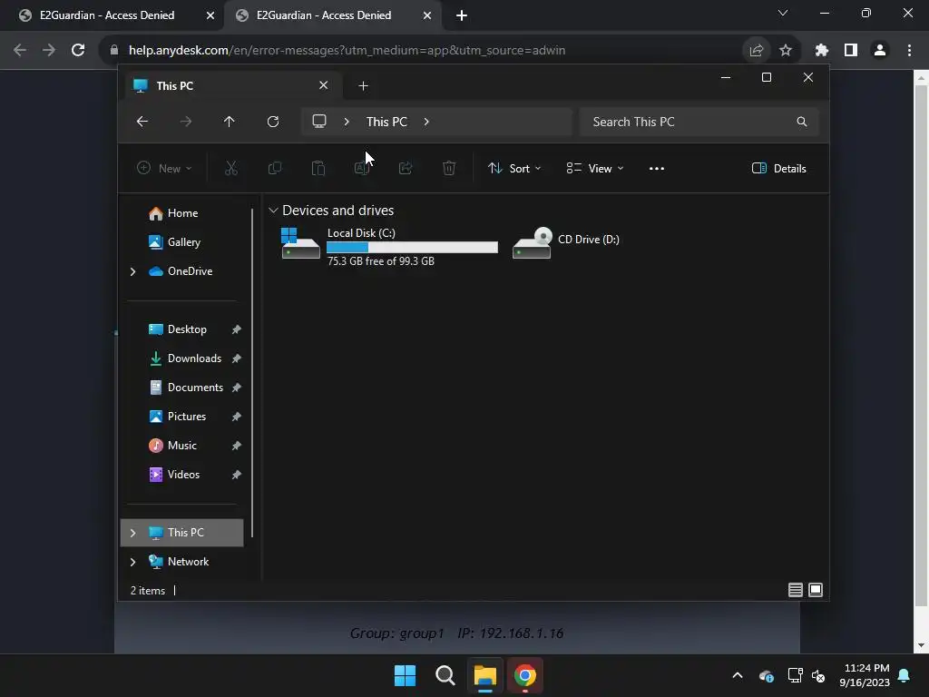Select the CD Drive (D:) icon
The width and height of the screenshot is (929, 697).
tap(532, 243)
